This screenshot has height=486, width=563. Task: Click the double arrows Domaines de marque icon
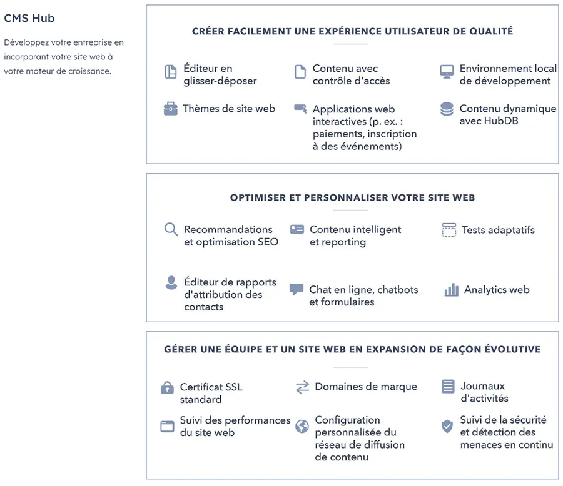point(302,387)
